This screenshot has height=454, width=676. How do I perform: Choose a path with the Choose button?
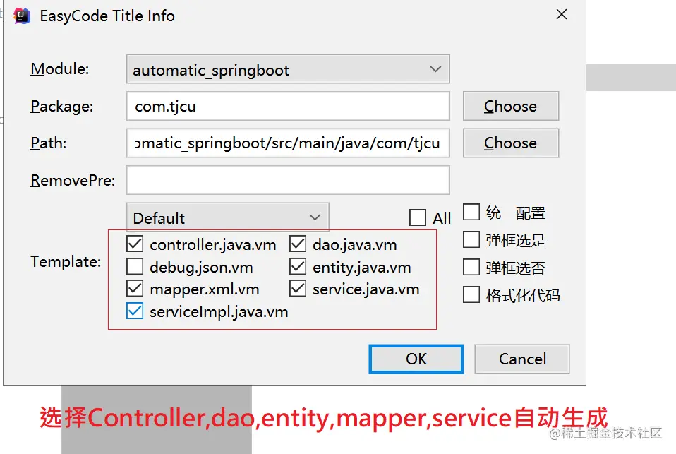(x=511, y=143)
